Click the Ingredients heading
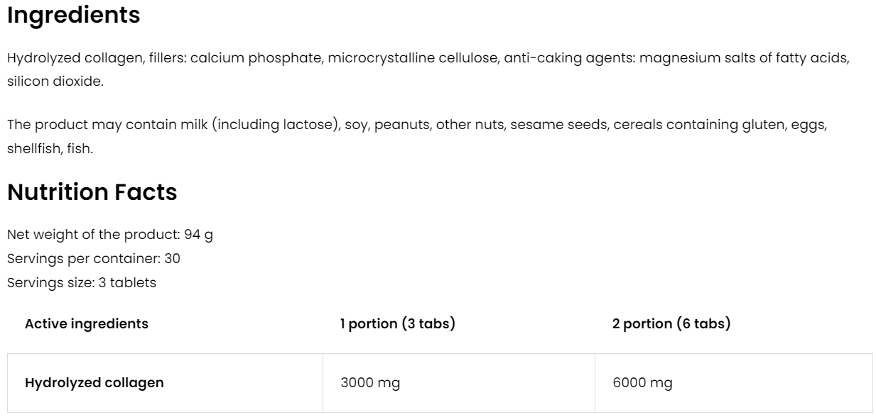The width and height of the screenshot is (876, 417). click(73, 16)
